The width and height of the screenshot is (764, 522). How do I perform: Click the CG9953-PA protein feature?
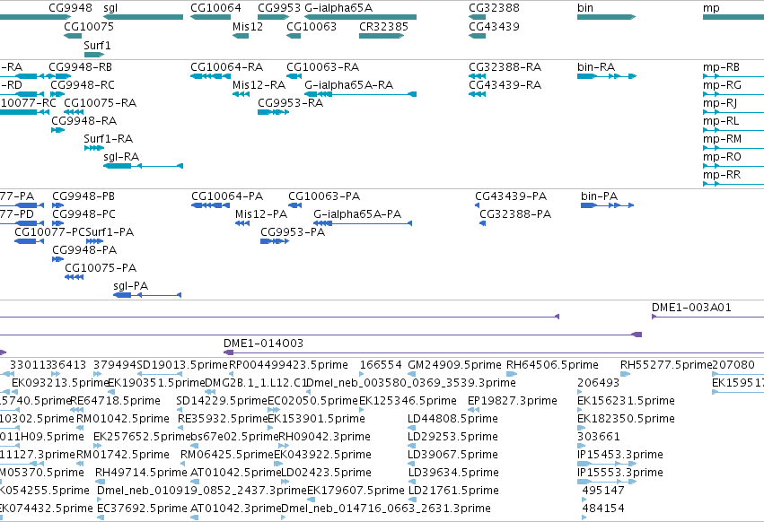click(x=275, y=241)
